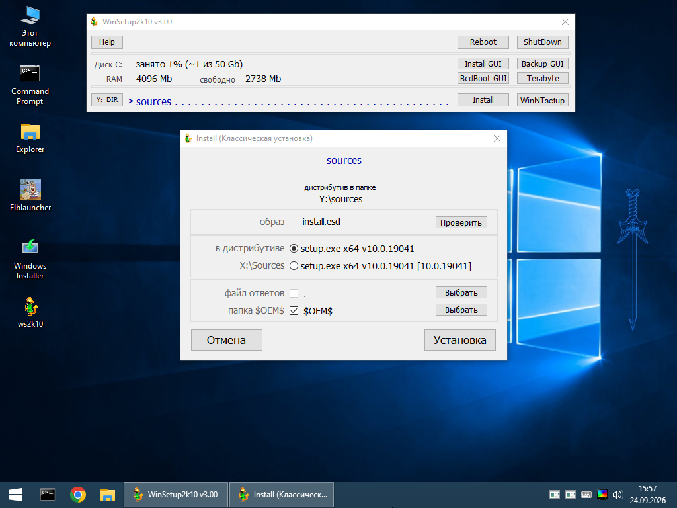The image size is (677, 508).
Task: Click the Terabyte button
Action: (543, 78)
